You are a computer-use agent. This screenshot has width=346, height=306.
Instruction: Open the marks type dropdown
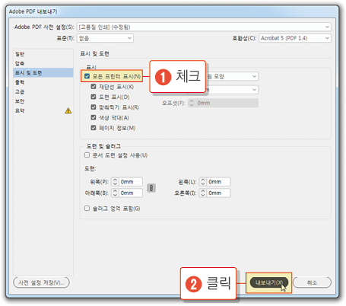point(232,76)
